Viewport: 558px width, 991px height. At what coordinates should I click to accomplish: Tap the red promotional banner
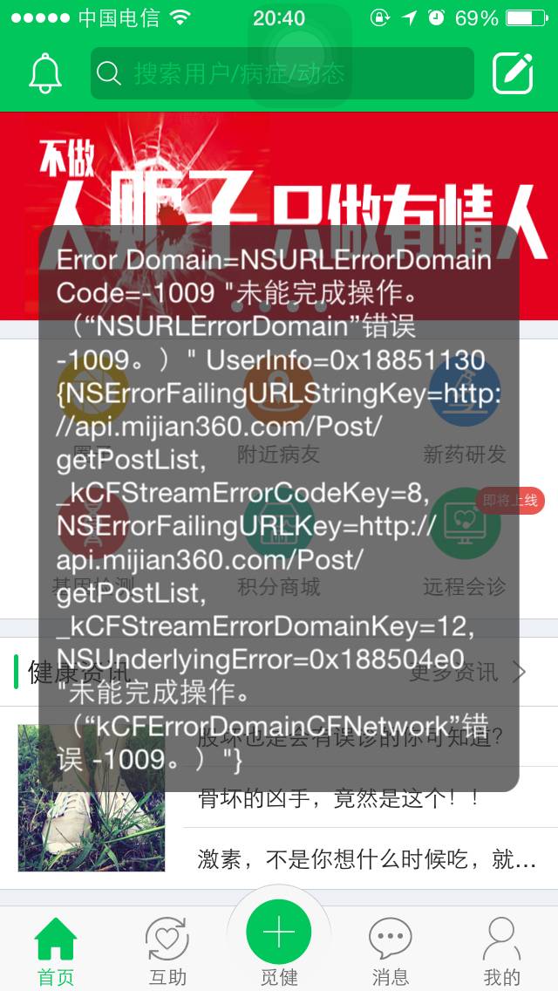coord(279,216)
